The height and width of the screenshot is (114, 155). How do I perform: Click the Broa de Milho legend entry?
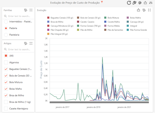pyautogui.click(x=55, y=22)
